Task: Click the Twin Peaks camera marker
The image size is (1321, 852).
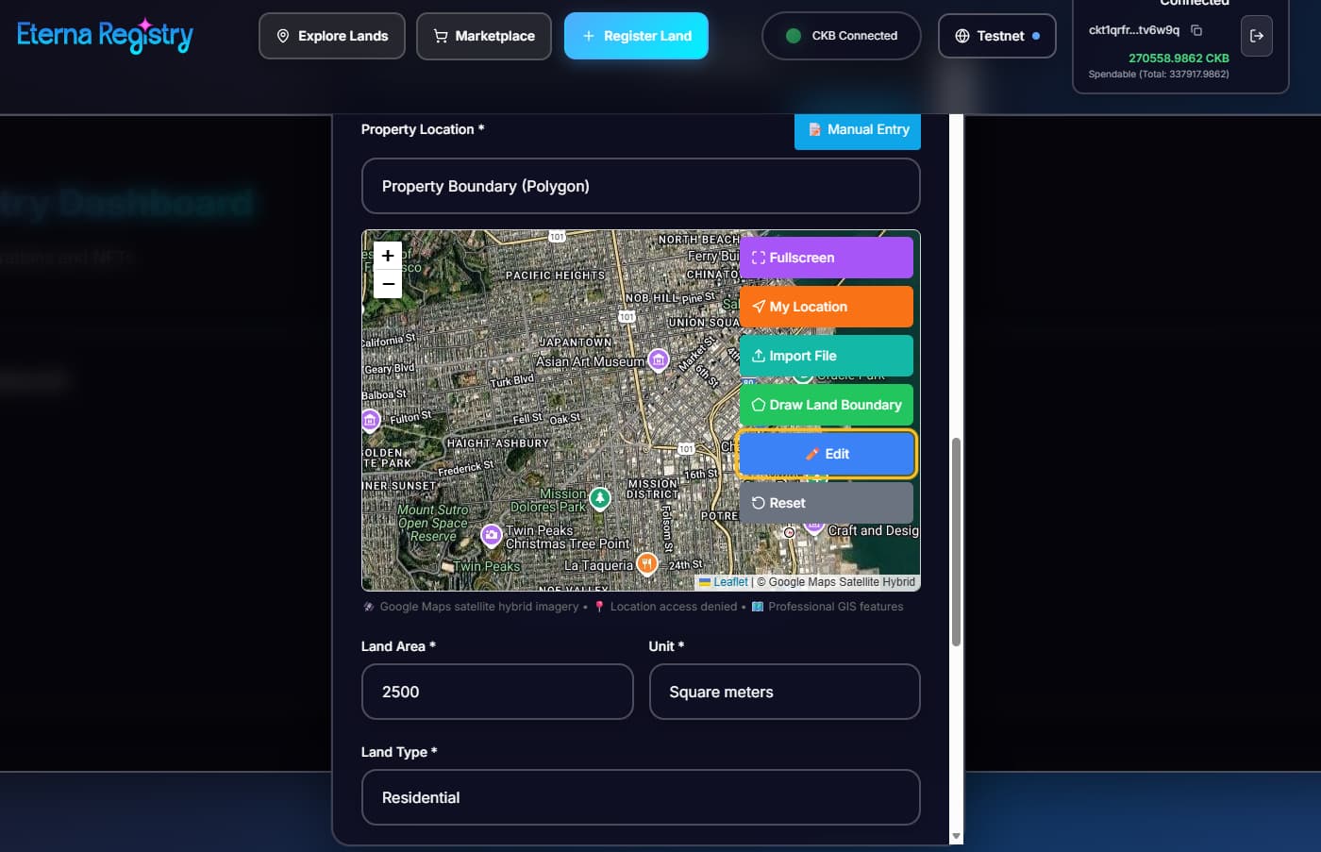Action: pyautogui.click(x=492, y=535)
